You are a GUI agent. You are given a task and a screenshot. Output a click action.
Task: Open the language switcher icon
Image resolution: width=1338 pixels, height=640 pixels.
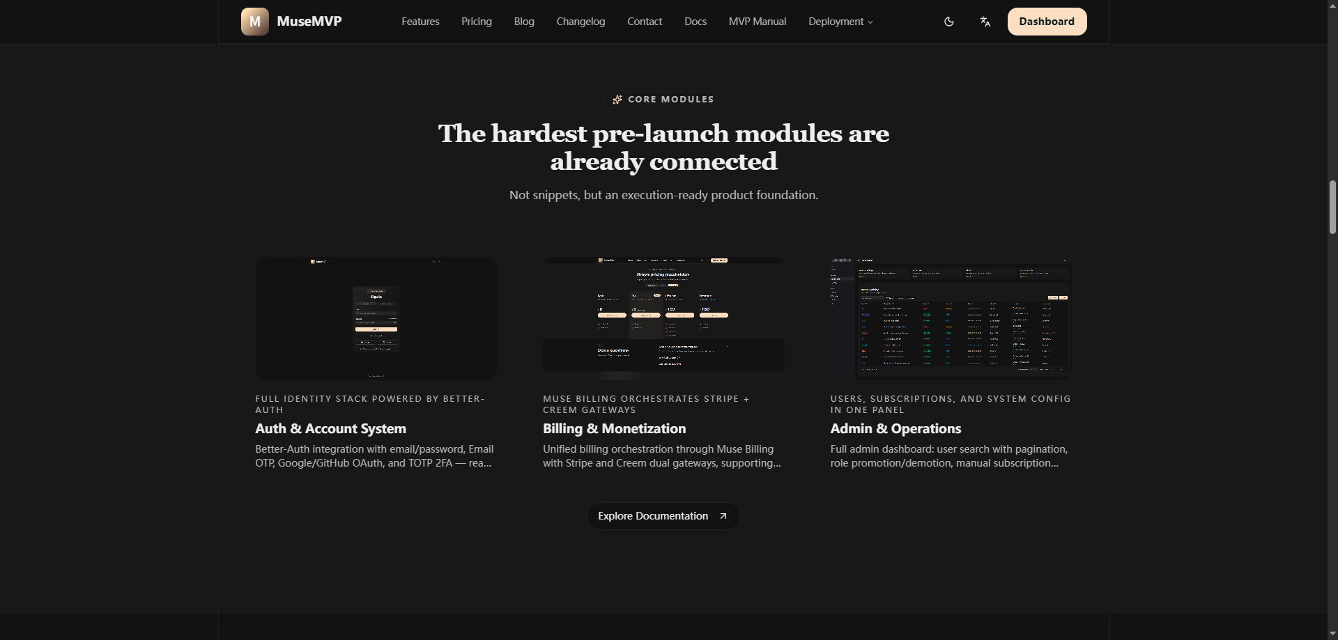[985, 22]
